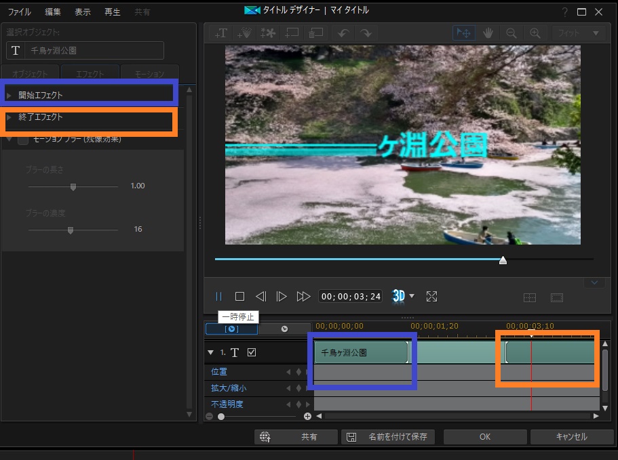Expand the 開始エフェクト section
This screenshot has width=618, height=460.
point(41,95)
